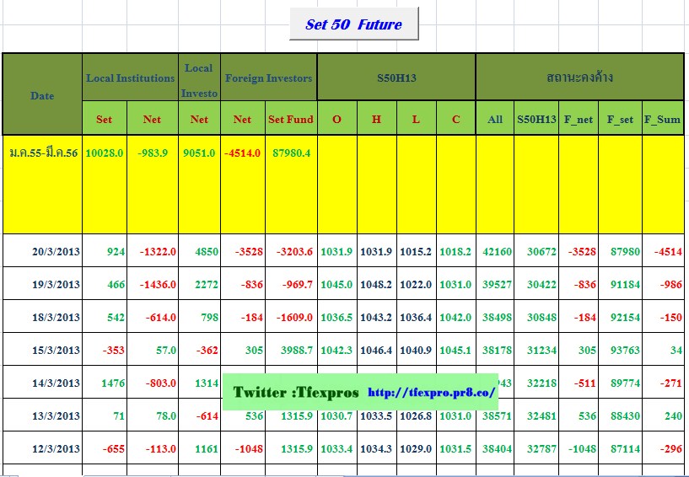Viewport: 689px width, 477px height.
Task: Click the All column header
Action: 495,119
